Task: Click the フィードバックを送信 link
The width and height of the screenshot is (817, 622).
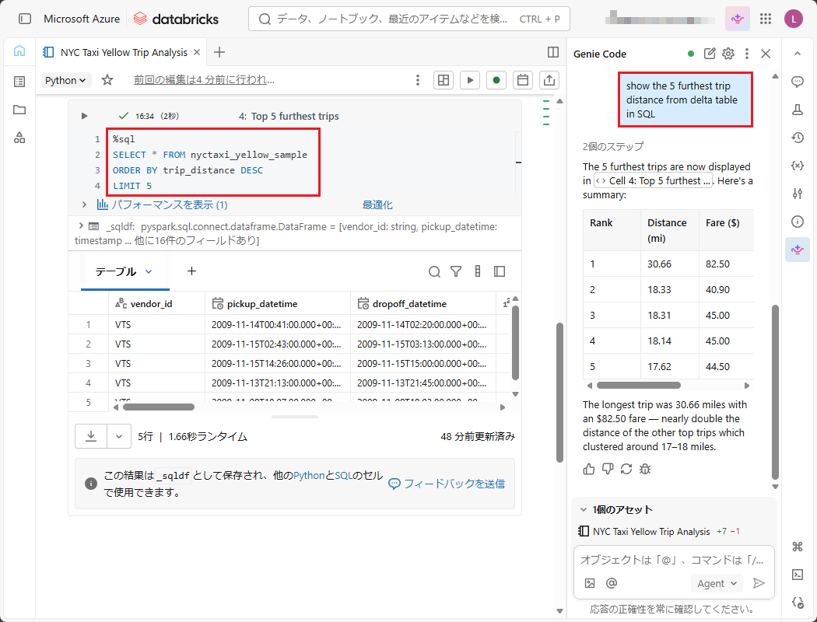Action: 447,484
